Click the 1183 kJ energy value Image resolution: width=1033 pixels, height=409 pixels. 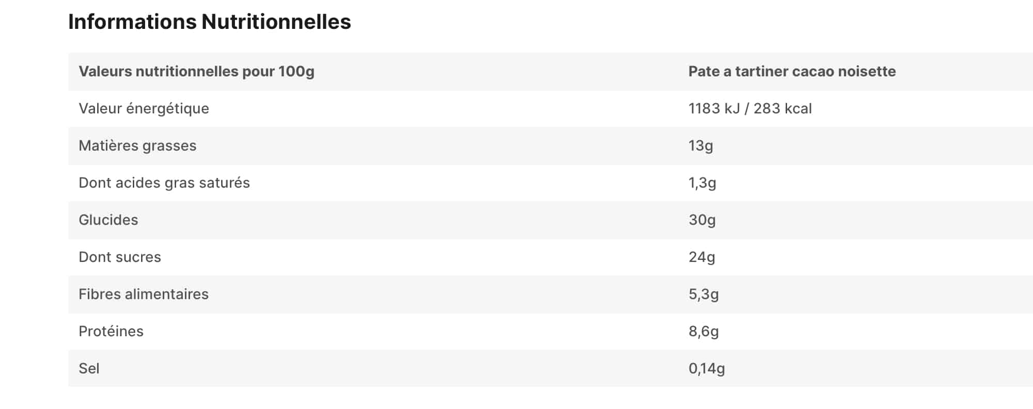(x=714, y=108)
